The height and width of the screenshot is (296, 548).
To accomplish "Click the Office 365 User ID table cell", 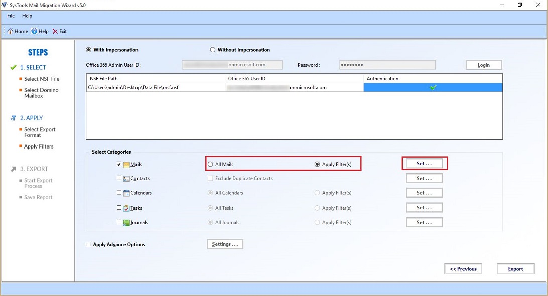I will (294, 88).
